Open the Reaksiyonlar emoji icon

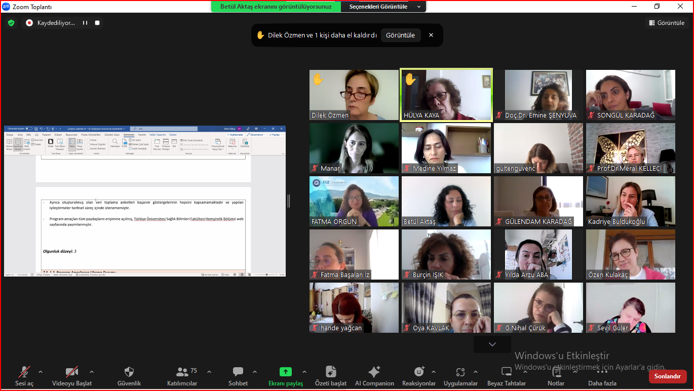[419, 372]
